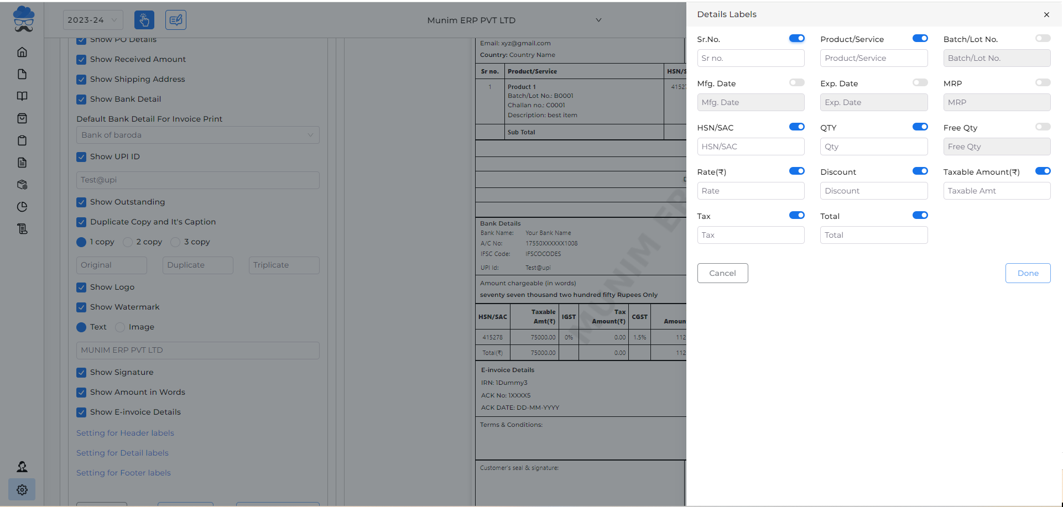Image resolution: width=1063 pixels, height=507 pixels.
Task: Uncheck Show Logo
Action: coord(81,287)
